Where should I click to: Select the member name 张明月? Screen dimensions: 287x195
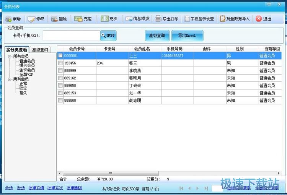coord(135,78)
